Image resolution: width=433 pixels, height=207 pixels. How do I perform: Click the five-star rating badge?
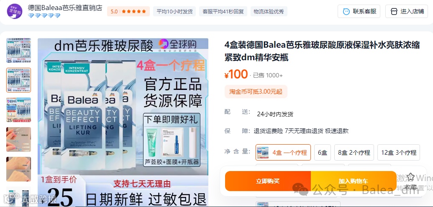coord(128,11)
